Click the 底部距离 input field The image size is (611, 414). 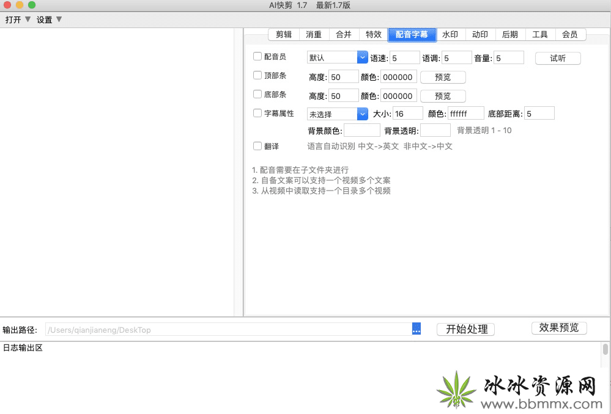point(539,114)
